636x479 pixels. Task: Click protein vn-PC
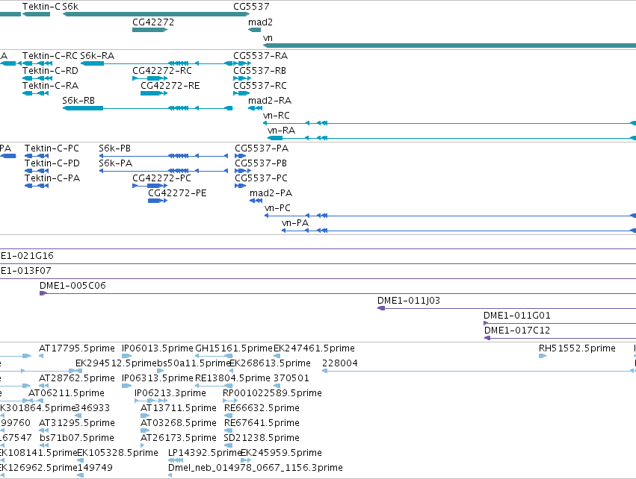pos(450,216)
